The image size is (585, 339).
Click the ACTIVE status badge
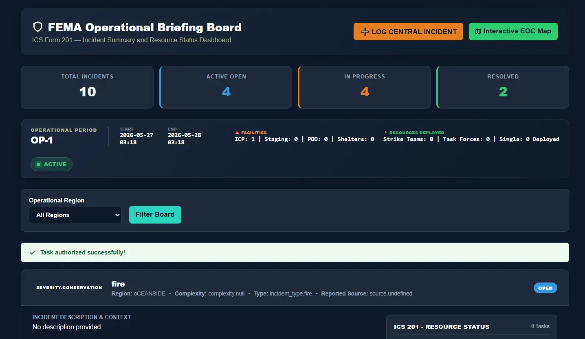pyautogui.click(x=51, y=164)
